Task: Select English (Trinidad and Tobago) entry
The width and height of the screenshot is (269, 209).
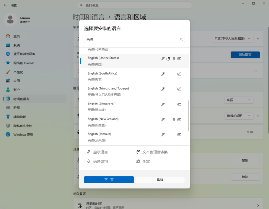Action: click(x=134, y=92)
